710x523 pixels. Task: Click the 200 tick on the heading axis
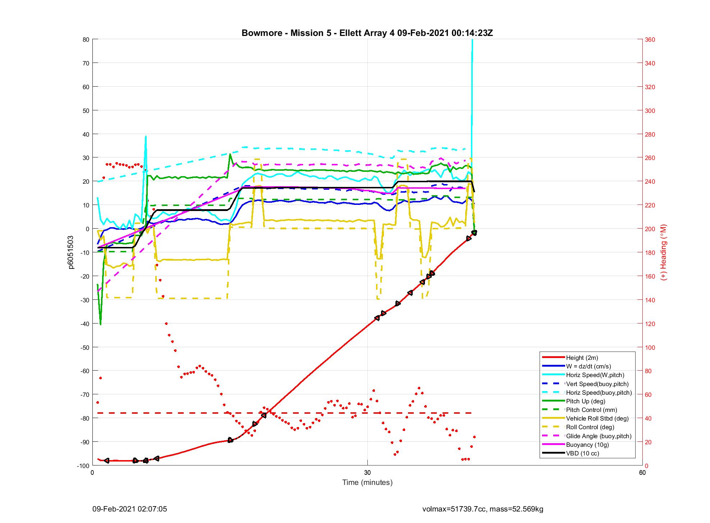coord(650,229)
